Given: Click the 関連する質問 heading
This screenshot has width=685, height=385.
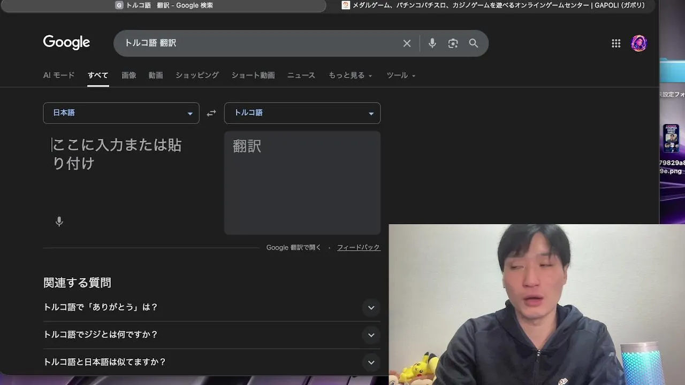Looking at the screenshot, I should point(77,283).
